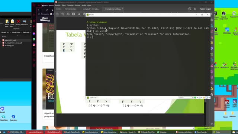Open the Assinar menu in Acrobat Reader

click(78, 5)
